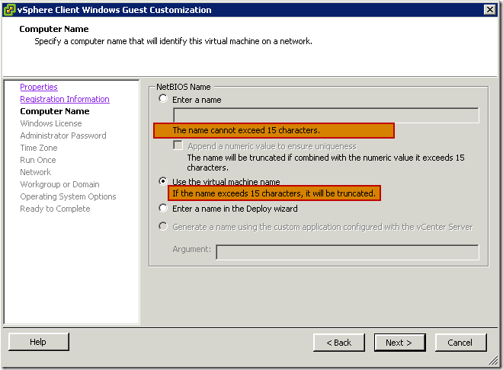Select the 'Enter a name' radio option

pos(163,98)
